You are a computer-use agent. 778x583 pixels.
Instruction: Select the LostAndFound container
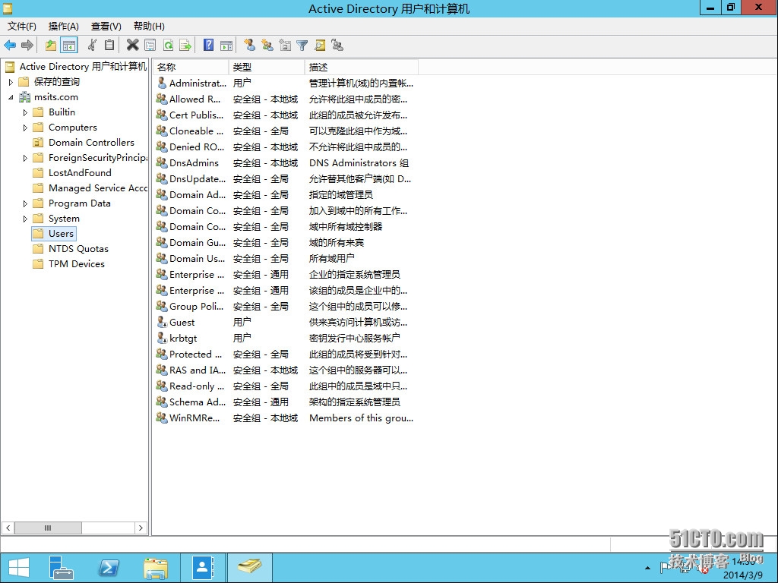[80, 173]
